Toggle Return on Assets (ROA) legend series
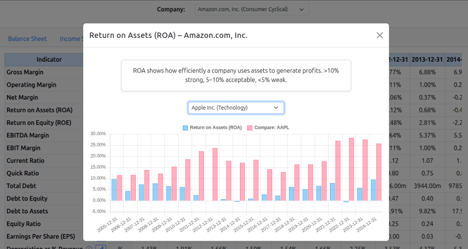 [216, 127]
